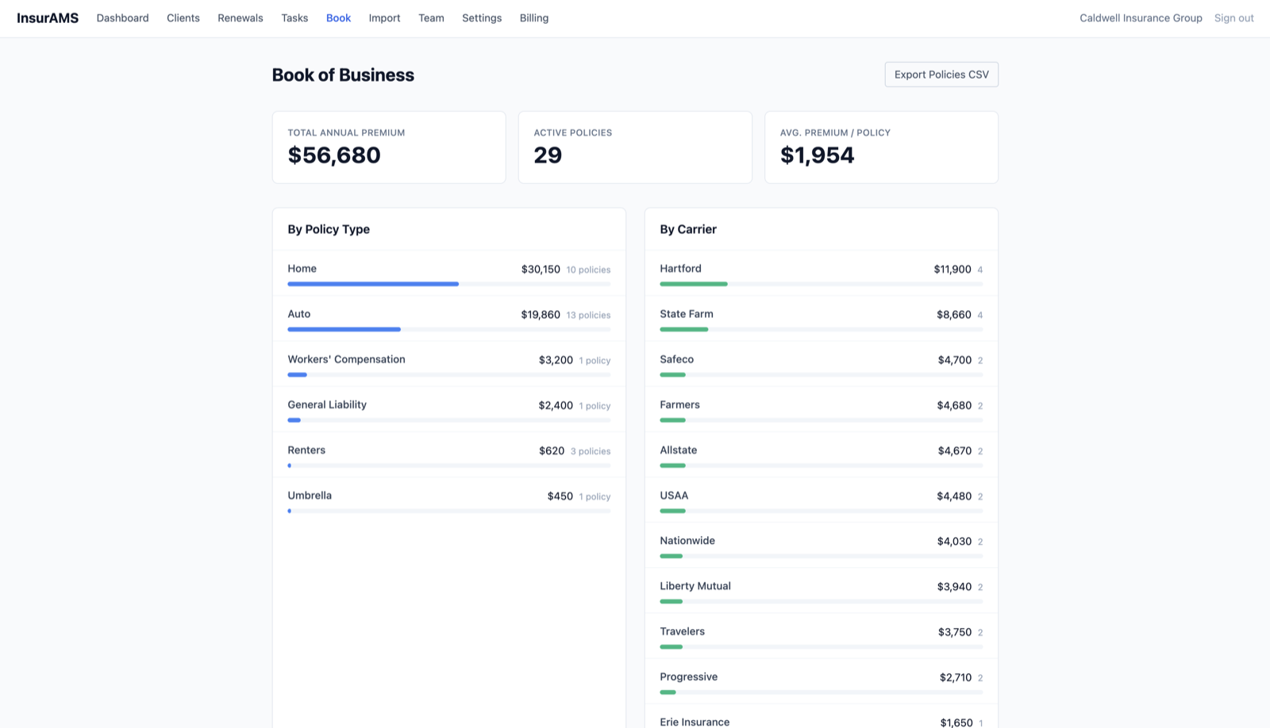This screenshot has width=1270, height=728.
Task: Go to the Team page
Action: click(x=431, y=17)
